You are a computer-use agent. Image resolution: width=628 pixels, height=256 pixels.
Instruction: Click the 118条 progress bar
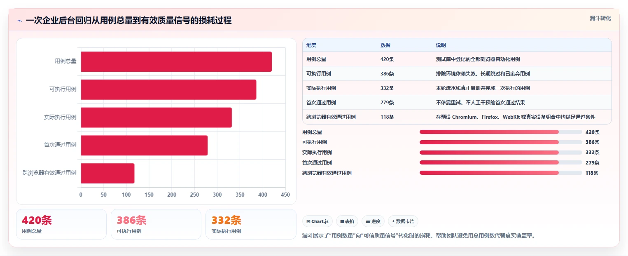point(501,173)
